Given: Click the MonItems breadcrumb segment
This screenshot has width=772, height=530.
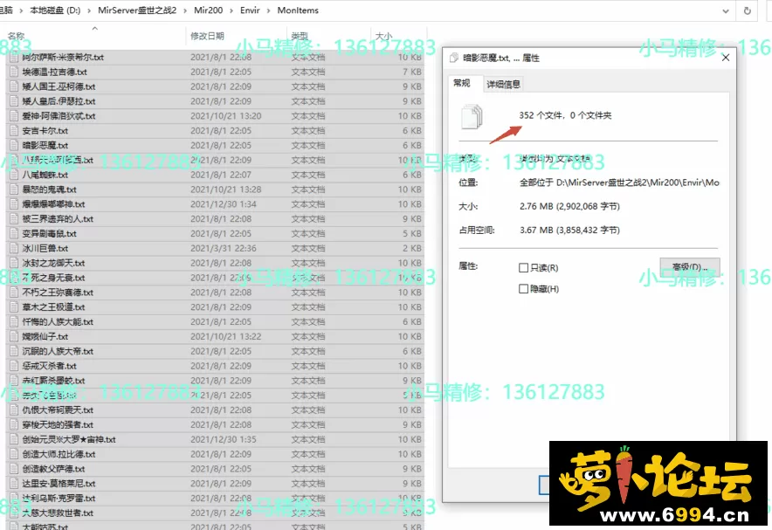Looking at the screenshot, I should pos(298,10).
